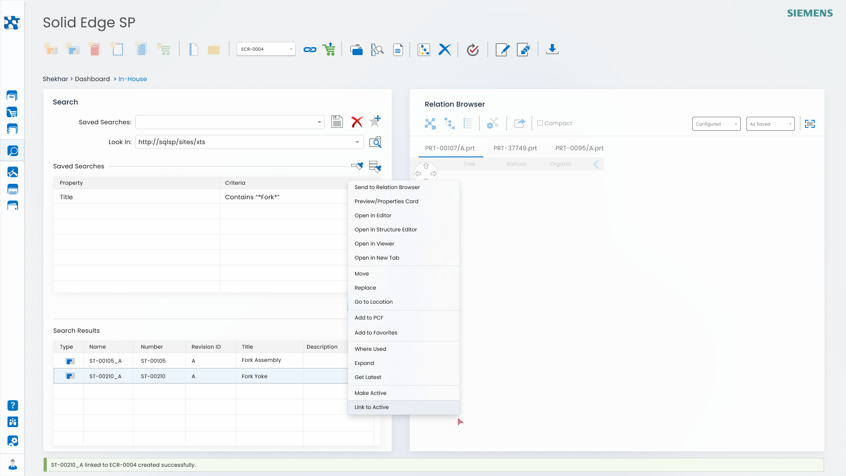This screenshot has width=846, height=476.
Task: Collapse the layout options with chevron
Action: (x=596, y=164)
